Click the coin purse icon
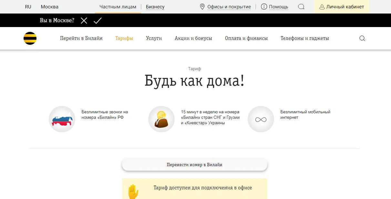 (161, 119)
